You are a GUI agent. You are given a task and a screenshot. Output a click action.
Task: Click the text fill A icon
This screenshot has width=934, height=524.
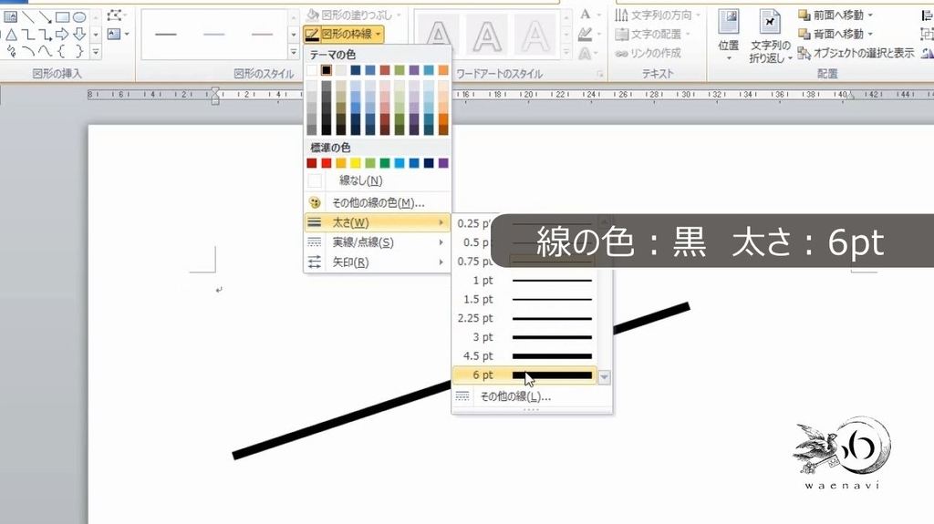tap(587, 15)
